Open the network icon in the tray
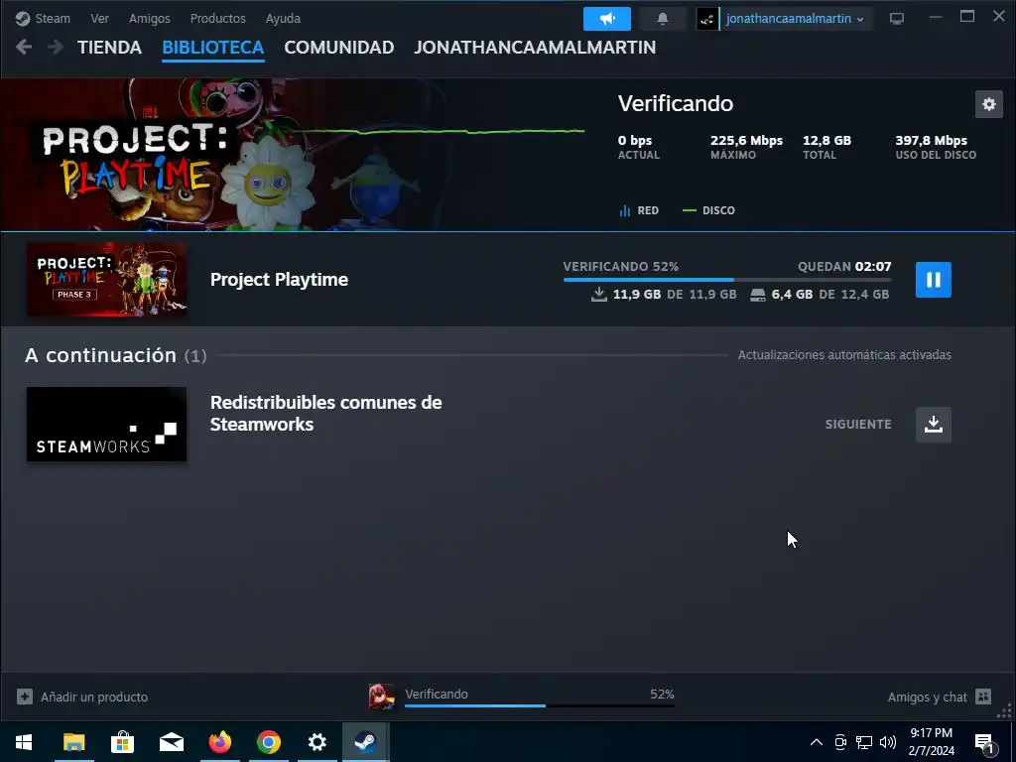 pos(864,742)
